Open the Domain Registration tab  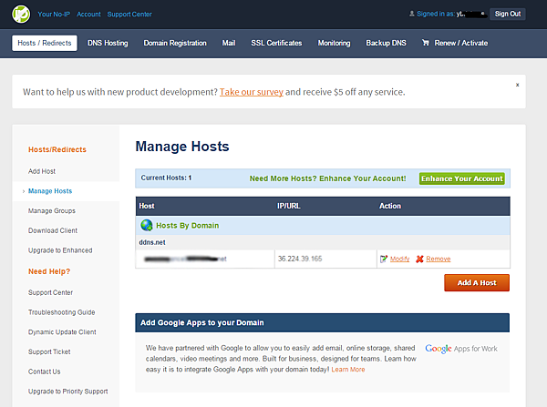(175, 43)
